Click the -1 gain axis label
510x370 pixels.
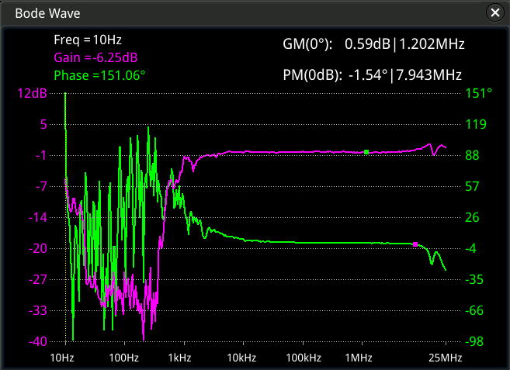pos(41,155)
